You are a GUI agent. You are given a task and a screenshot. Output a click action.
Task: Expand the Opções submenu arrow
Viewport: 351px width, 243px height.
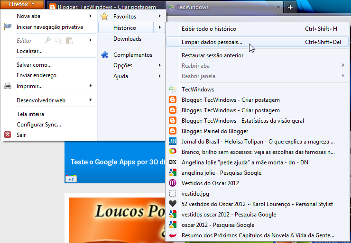[x=160, y=65]
